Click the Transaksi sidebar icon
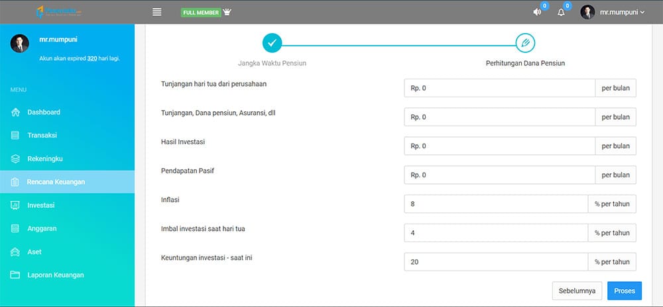The height and width of the screenshot is (307, 663). coord(16,136)
